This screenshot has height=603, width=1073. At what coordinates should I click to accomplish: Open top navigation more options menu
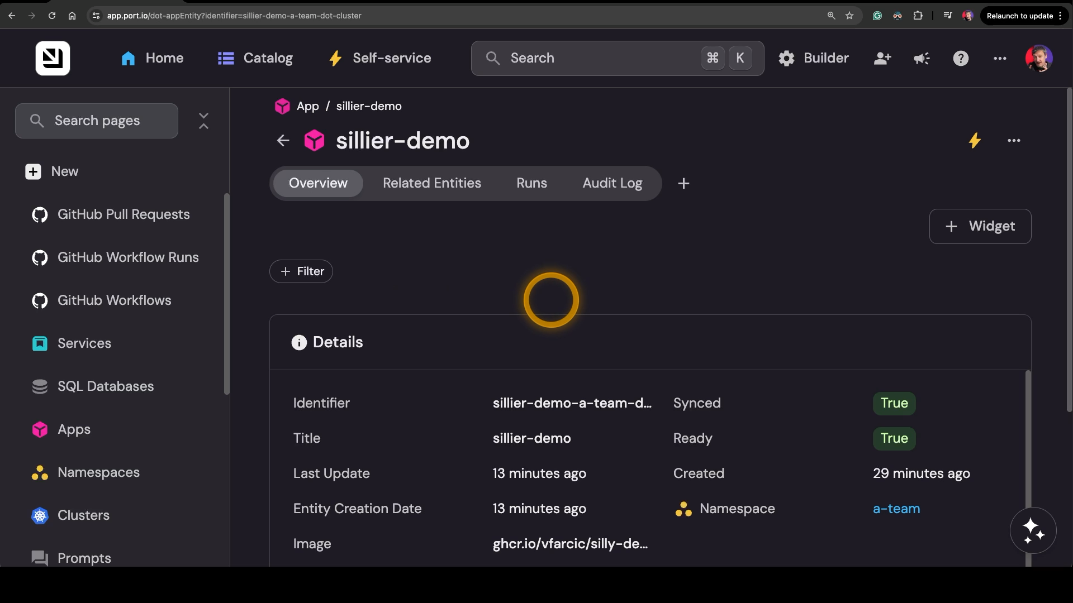pos(1000,58)
